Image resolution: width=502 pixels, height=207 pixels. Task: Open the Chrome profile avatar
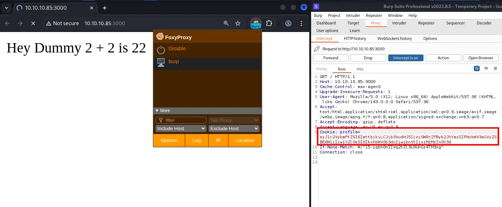pos(288,23)
